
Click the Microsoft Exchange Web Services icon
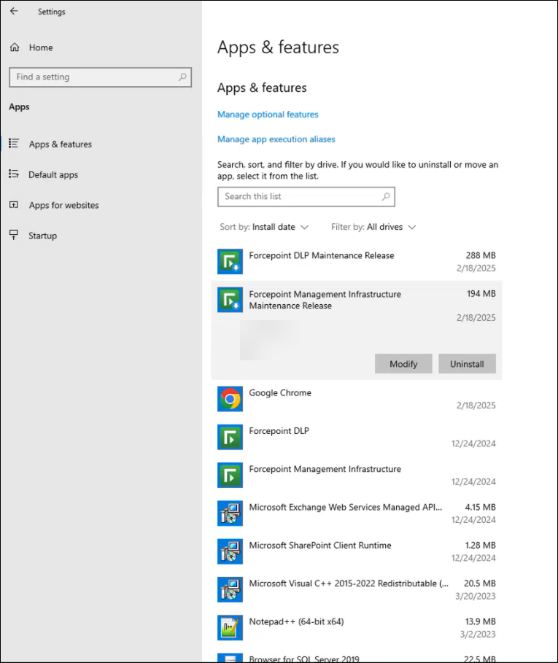click(x=230, y=513)
